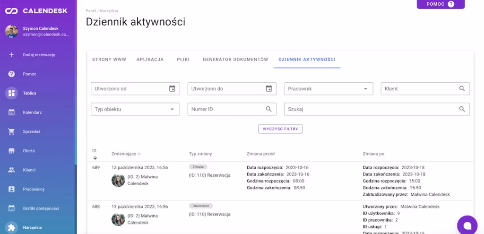Sort by the ID column arrow
484x234 pixels.
click(x=95, y=157)
